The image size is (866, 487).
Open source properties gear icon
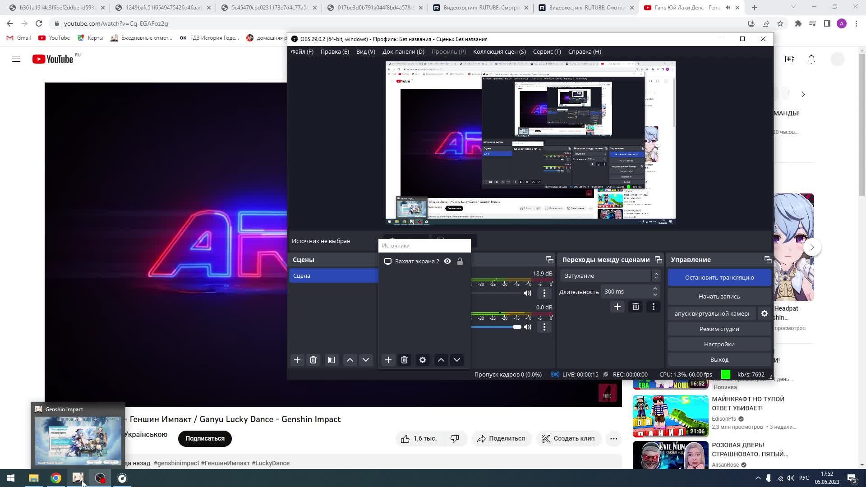[422, 360]
